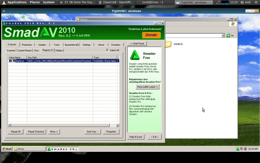Click the My Computer desktop icon
The image size is (260, 163).
pos(8,17)
